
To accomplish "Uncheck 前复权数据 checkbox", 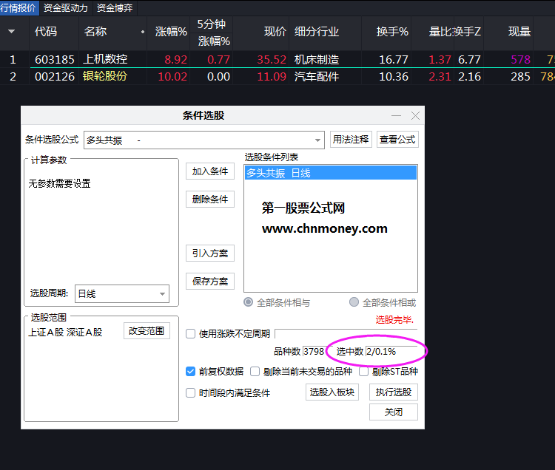I will tap(190, 372).
